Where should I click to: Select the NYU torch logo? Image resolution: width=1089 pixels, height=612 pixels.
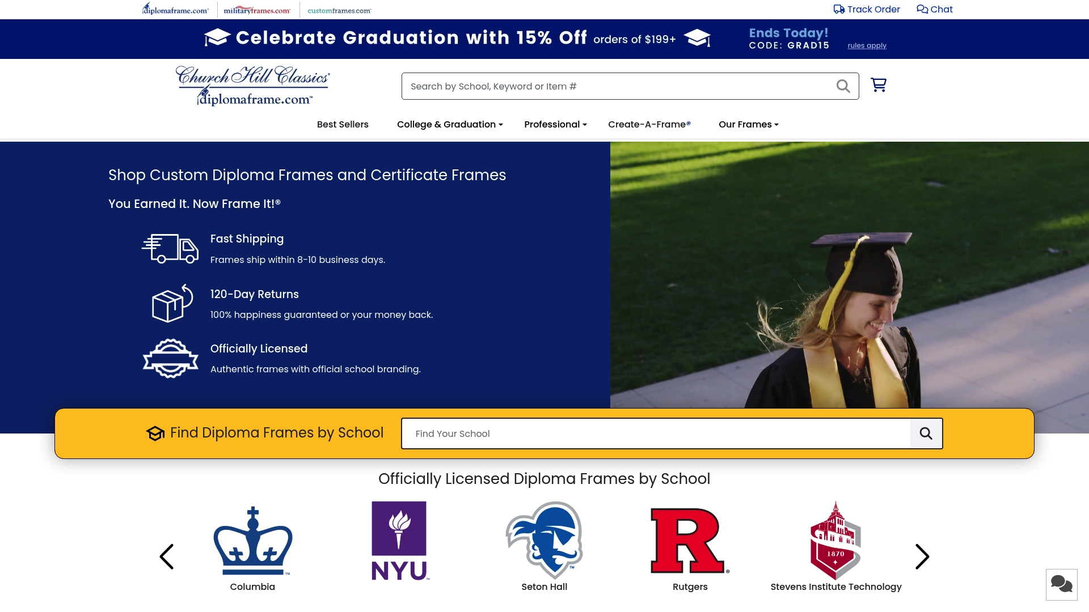point(399,541)
